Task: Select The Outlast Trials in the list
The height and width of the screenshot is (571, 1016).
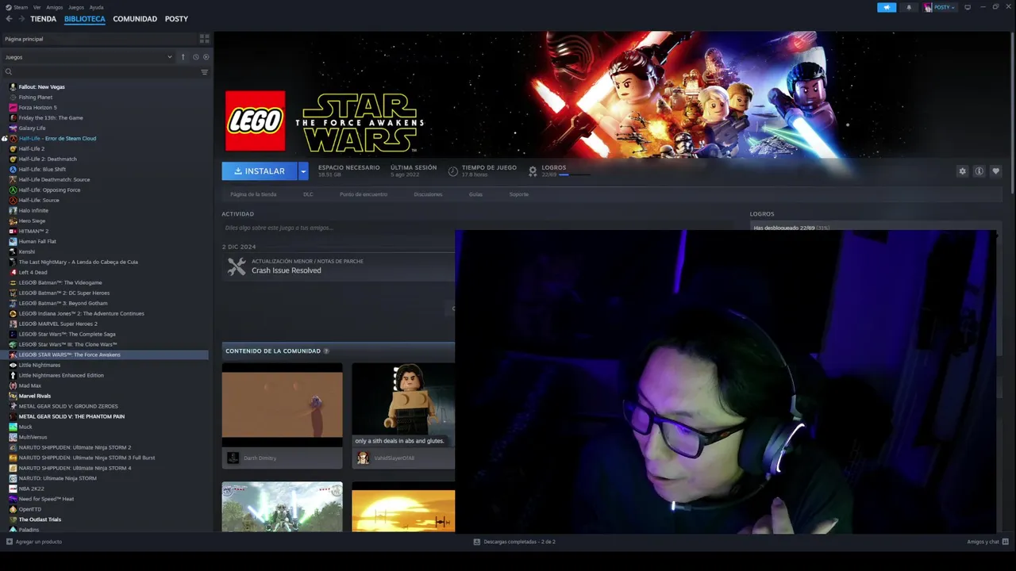Action: click(40, 519)
